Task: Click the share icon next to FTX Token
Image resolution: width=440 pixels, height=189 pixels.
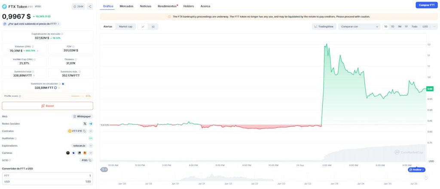Action: [x=90, y=6]
